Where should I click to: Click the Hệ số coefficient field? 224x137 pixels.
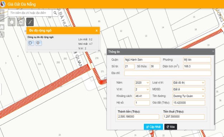pyautogui.click(x=142, y=103)
